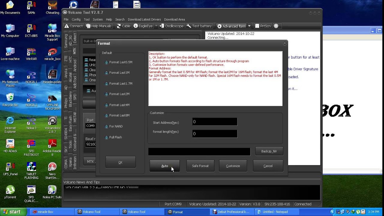The width and height of the screenshot is (384, 216).
Task: Click the OK button in Format dialog
Action: (120, 162)
